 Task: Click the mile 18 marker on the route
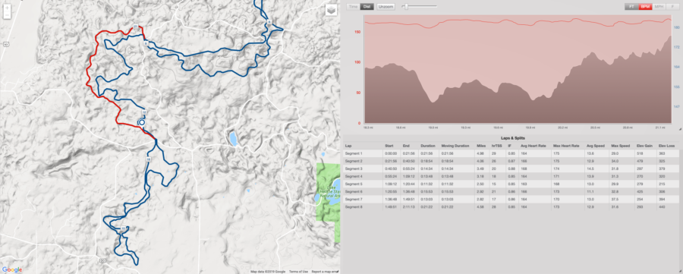coord(148,160)
